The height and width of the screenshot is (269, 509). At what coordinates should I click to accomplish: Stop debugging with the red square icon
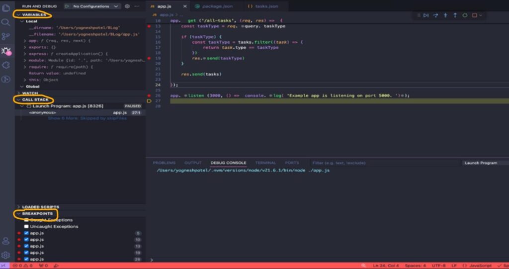(475, 15)
